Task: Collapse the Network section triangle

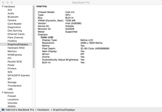Action: click(x=3, y=93)
